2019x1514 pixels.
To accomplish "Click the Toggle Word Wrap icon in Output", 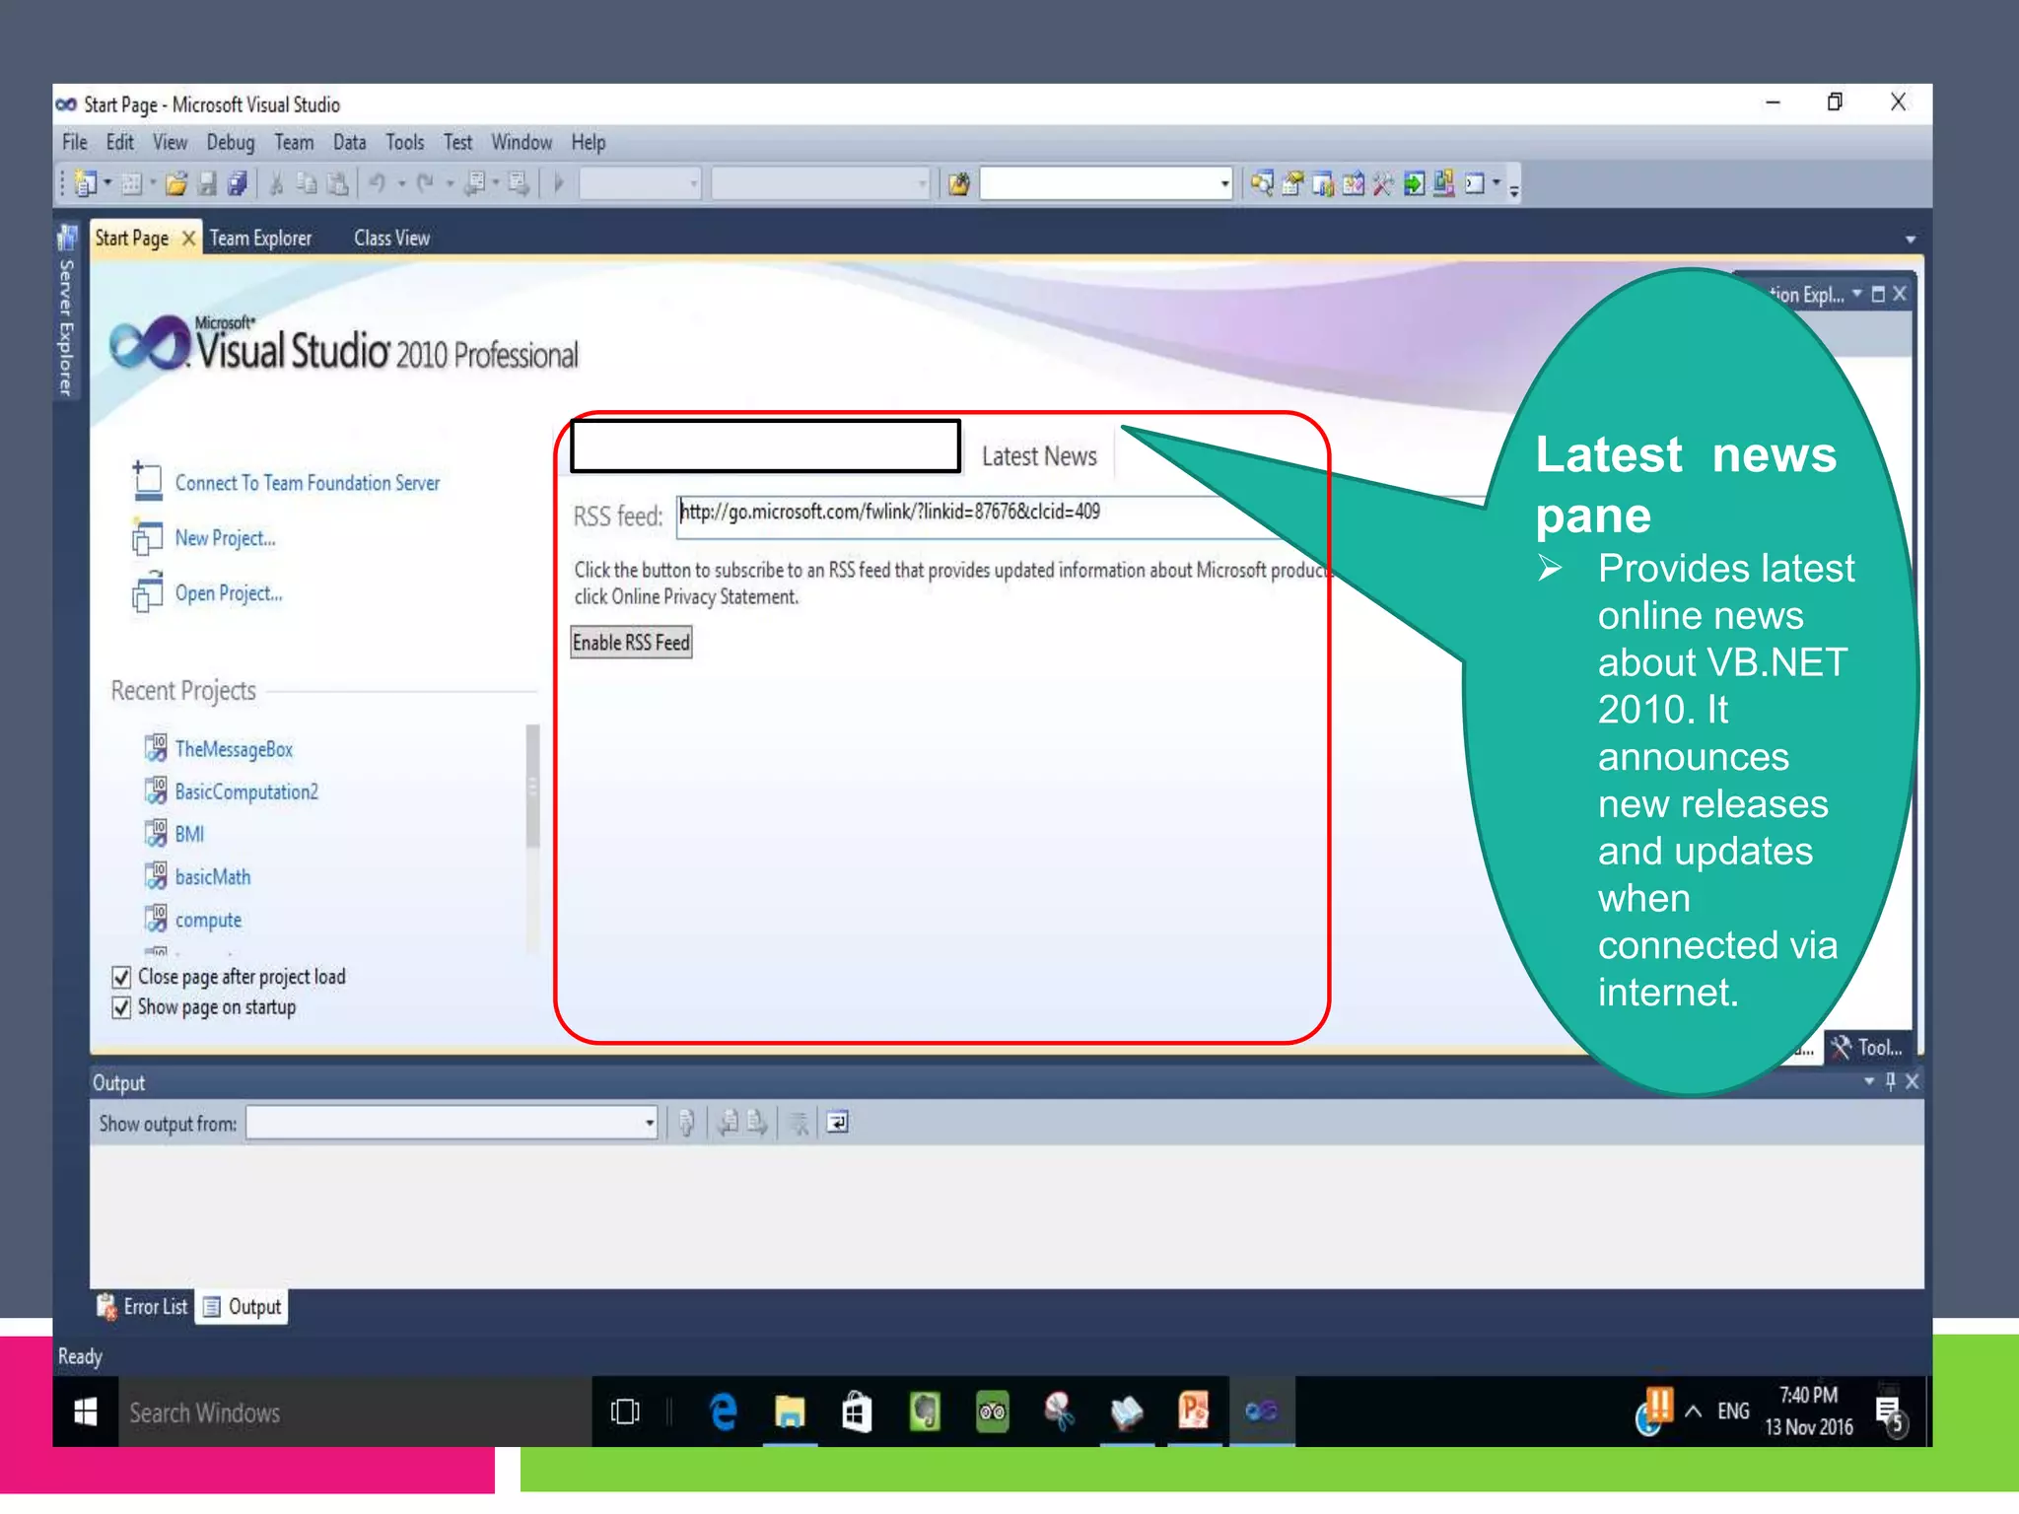I will coord(837,1123).
